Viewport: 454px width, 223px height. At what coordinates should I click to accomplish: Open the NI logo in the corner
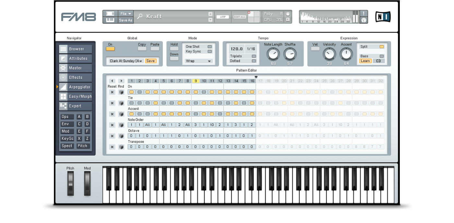383,17
